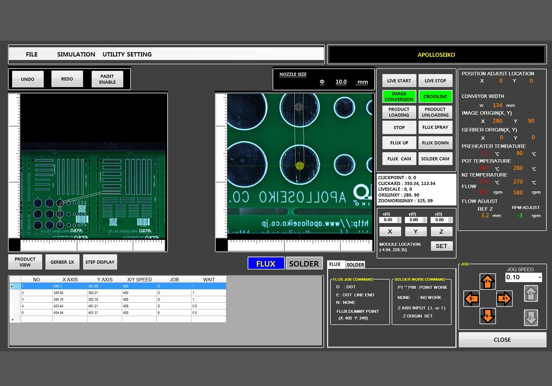
Task: Open the SIMULATION menu
Action: click(76, 54)
